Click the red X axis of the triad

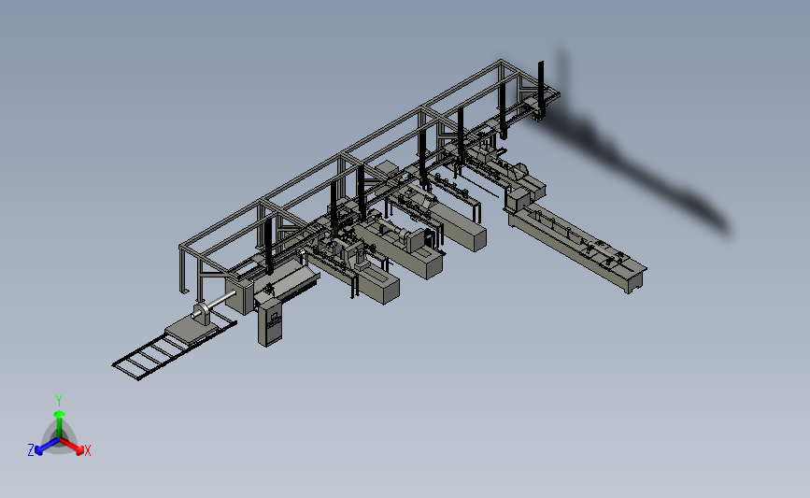tap(73, 447)
